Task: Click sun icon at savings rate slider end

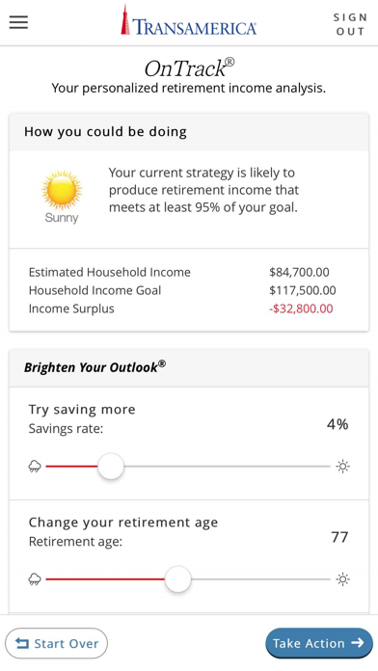Action: [x=343, y=466]
